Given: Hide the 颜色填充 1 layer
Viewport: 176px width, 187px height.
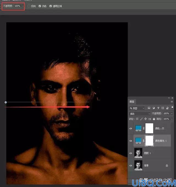Looking at the screenshot, I should [131, 141].
